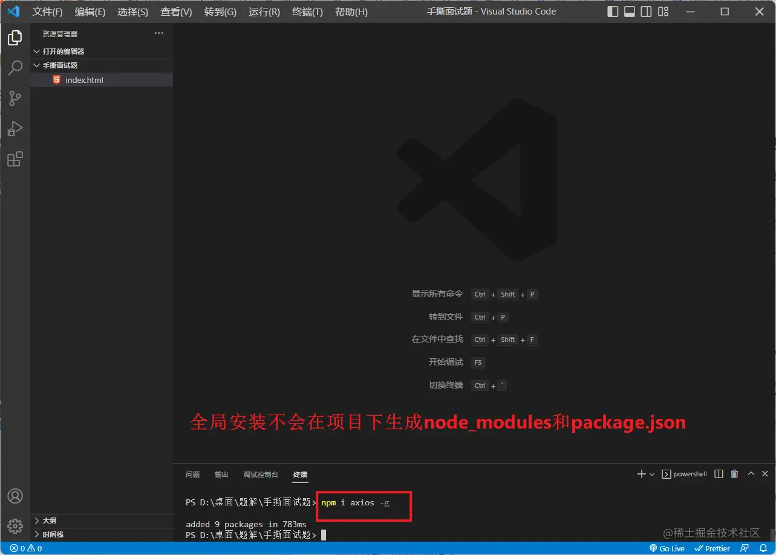The image size is (776, 555).
Task: Open the 帮助(H) menu
Action: click(x=351, y=12)
